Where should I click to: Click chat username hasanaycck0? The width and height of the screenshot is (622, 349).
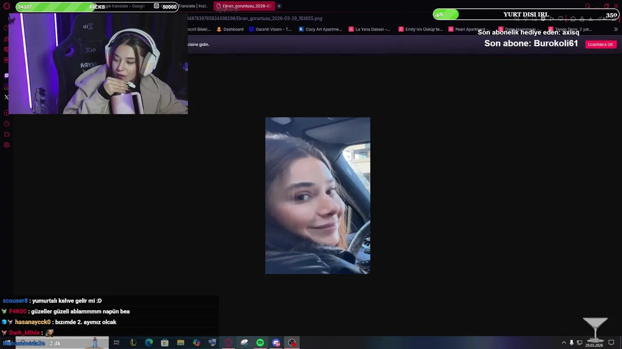click(x=33, y=322)
